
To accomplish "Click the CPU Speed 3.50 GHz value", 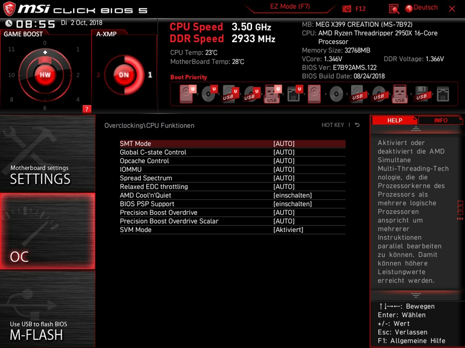I will tap(252, 27).
